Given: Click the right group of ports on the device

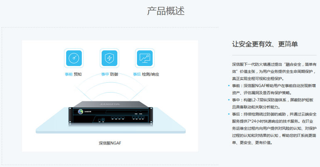Looking at the screenshot, I should pyautogui.click(x=138, y=118).
